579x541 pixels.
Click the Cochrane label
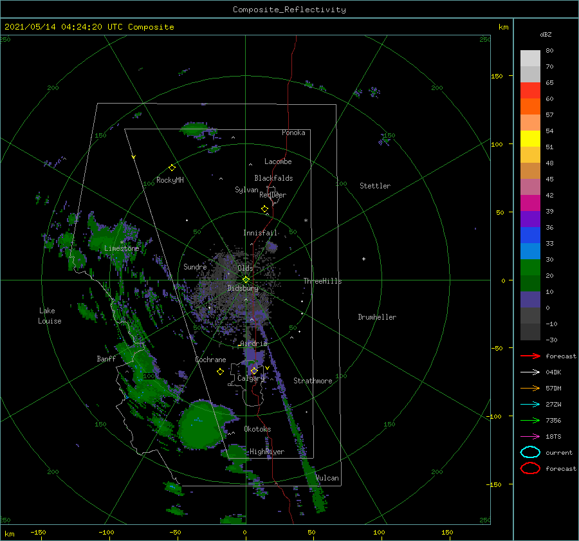pos(210,360)
